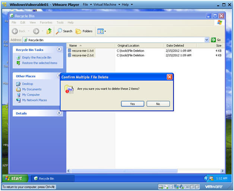This screenshot has height=191, width=234.
Task: Open VMware Player Help menu
Action: click(x=127, y=4)
